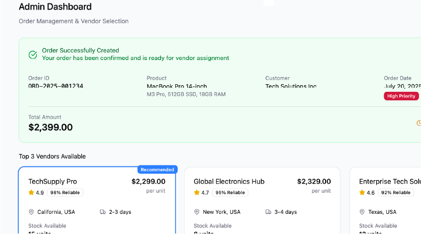Click the $2,329.00 price on Global Electronics Hub
The width and height of the screenshot is (421, 234).
click(x=314, y=182)
